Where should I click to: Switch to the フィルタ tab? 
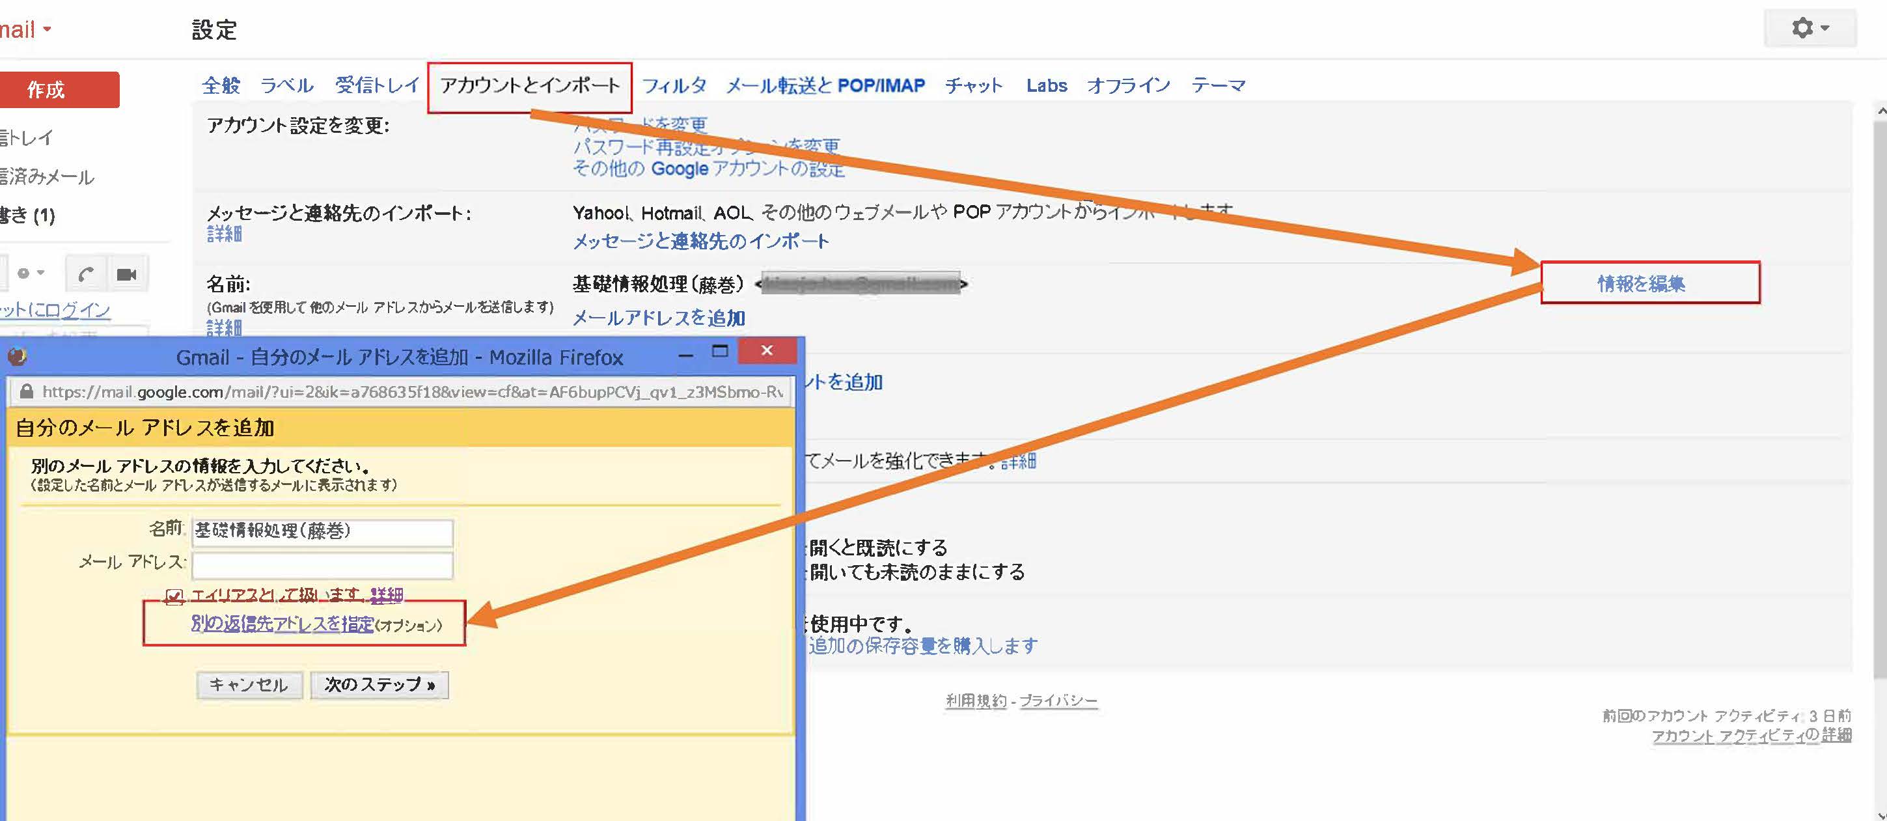tap(674, 86)
